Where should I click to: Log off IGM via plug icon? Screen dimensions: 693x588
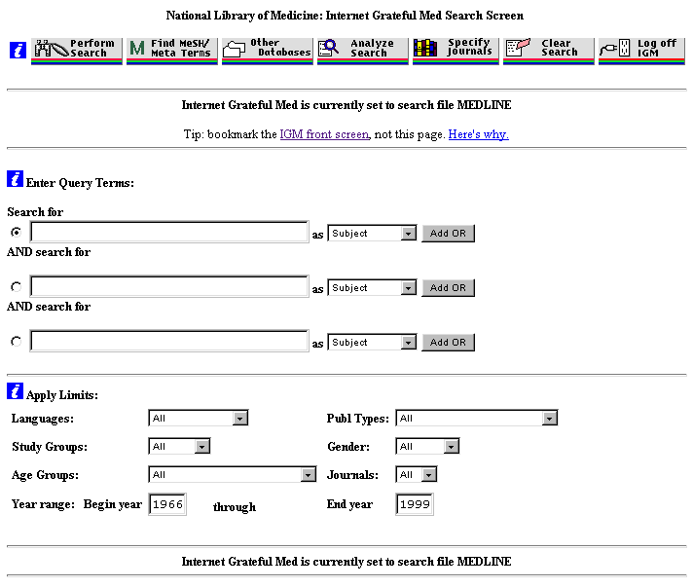tap(641, 52)
